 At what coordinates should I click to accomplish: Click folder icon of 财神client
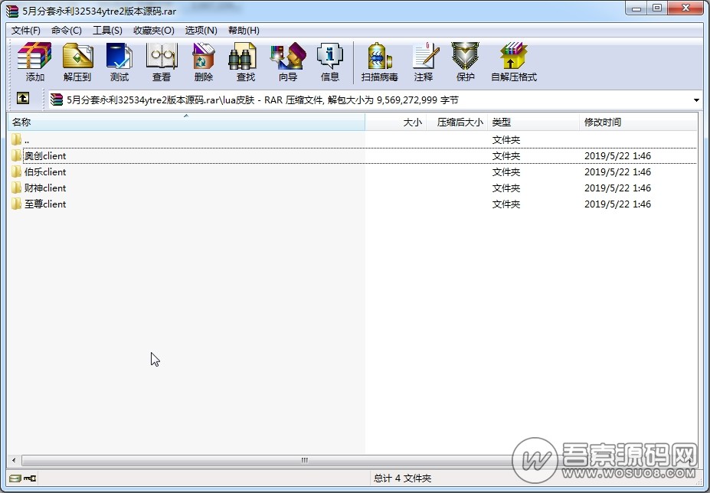(x=16, y=188)
